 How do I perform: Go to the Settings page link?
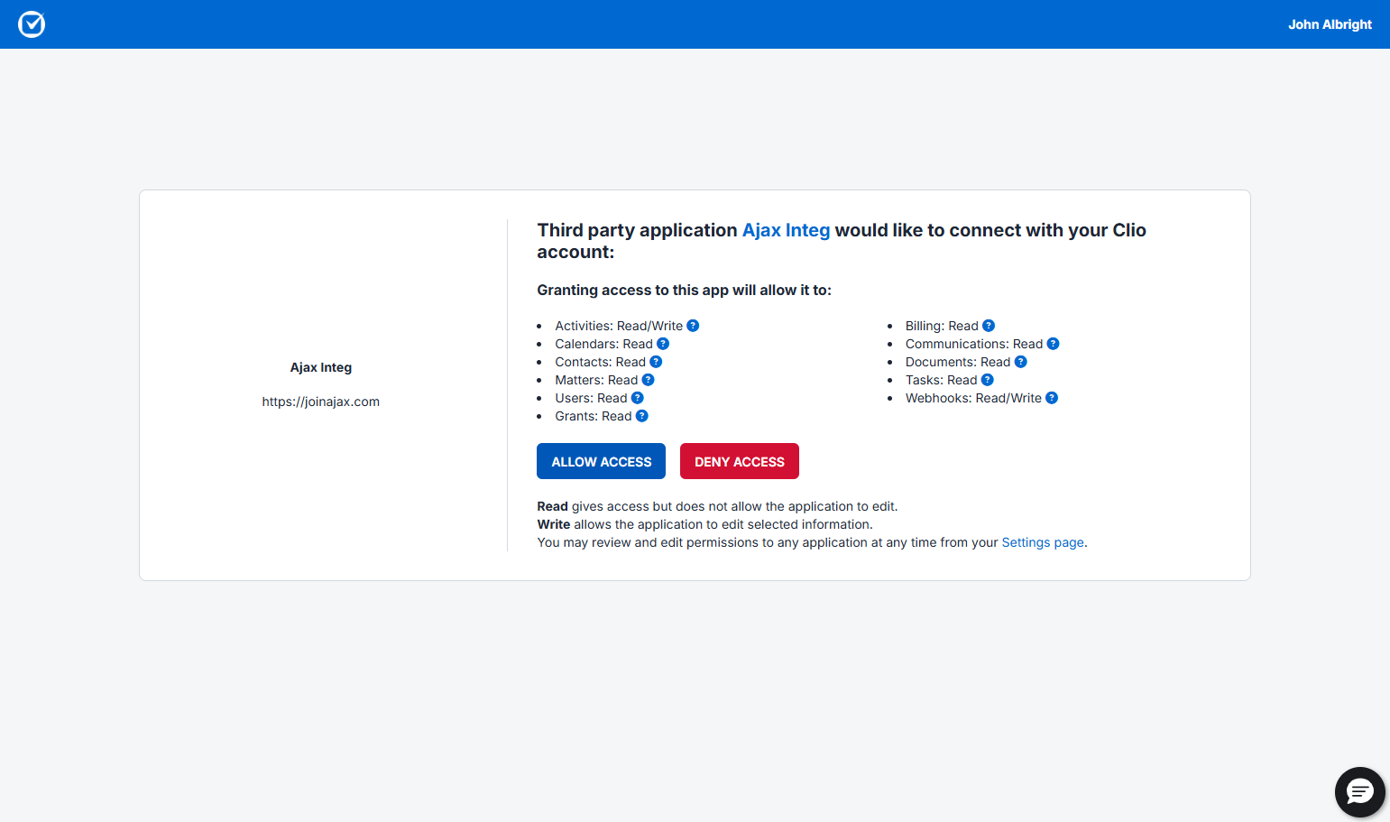[1043, 542]
